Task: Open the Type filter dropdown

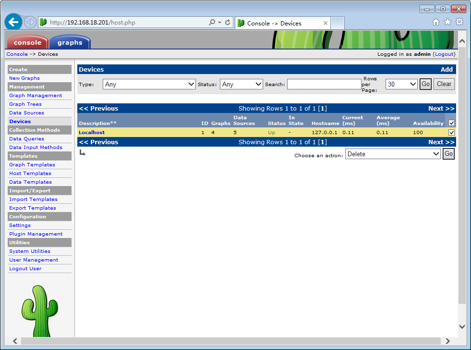Action: coord(149,84)
